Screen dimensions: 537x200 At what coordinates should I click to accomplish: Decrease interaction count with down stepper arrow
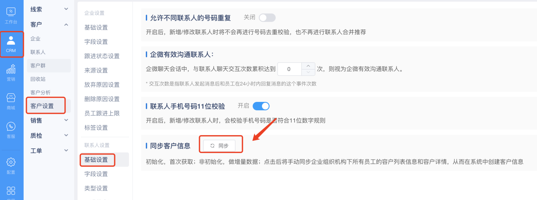click(308, 73)
